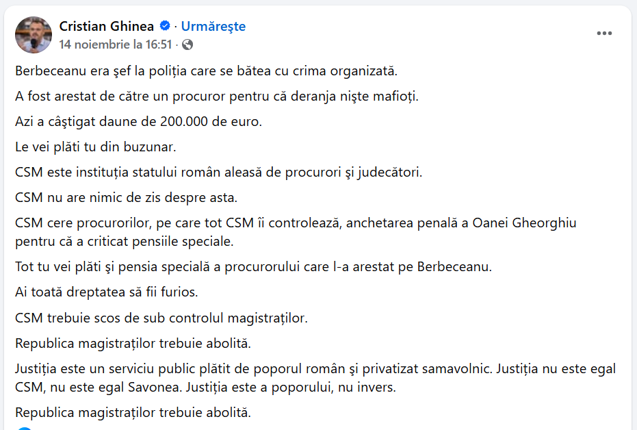Click the final "Republica magistraților trebuie abolită" line
Viewport: 637px width, 430px height.
pos(133,412)
